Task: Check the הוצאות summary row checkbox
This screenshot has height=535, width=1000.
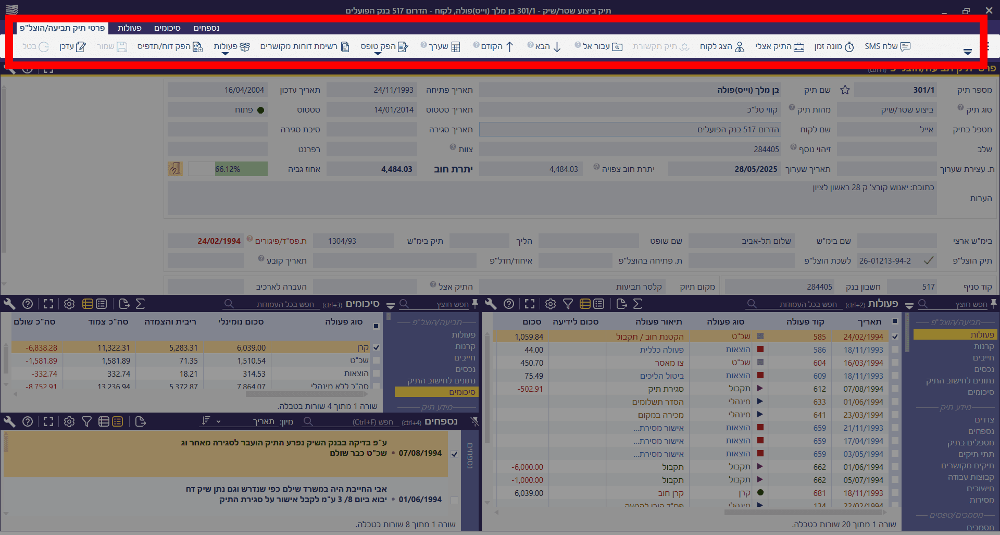Action: pyautogui.click(x=376, y=374)
